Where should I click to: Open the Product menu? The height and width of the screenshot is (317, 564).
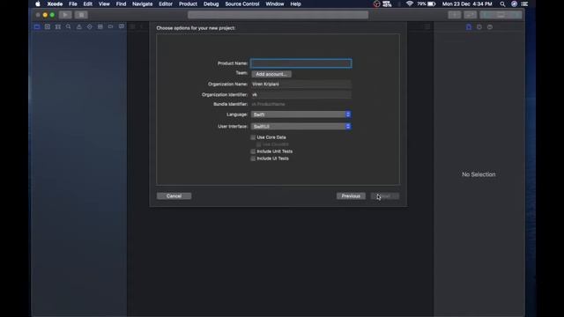(x=188, y=4)
